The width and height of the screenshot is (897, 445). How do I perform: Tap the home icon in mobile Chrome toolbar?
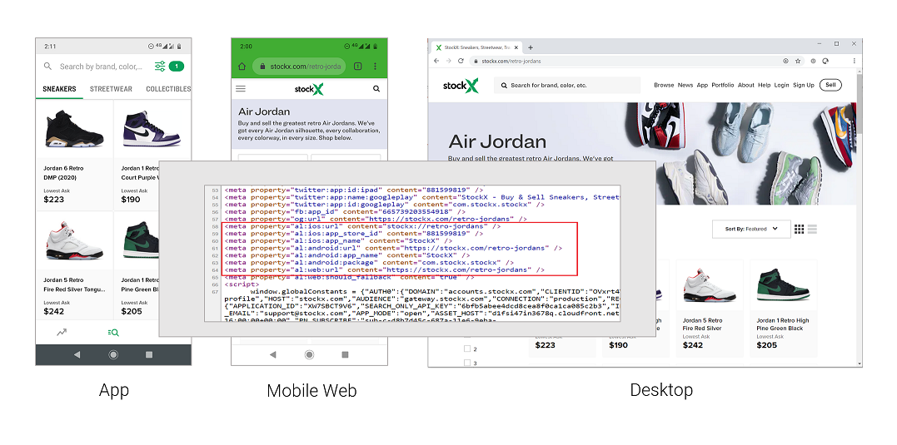click(x=242, y=67)
